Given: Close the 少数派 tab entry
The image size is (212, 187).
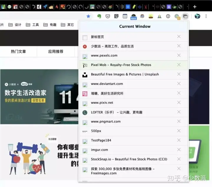Looking at the screenshot, I should click(x=179, y=46).
